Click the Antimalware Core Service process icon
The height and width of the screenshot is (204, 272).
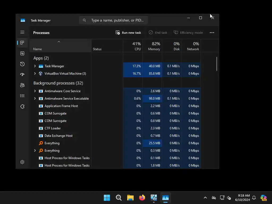[x=41, y=91]
